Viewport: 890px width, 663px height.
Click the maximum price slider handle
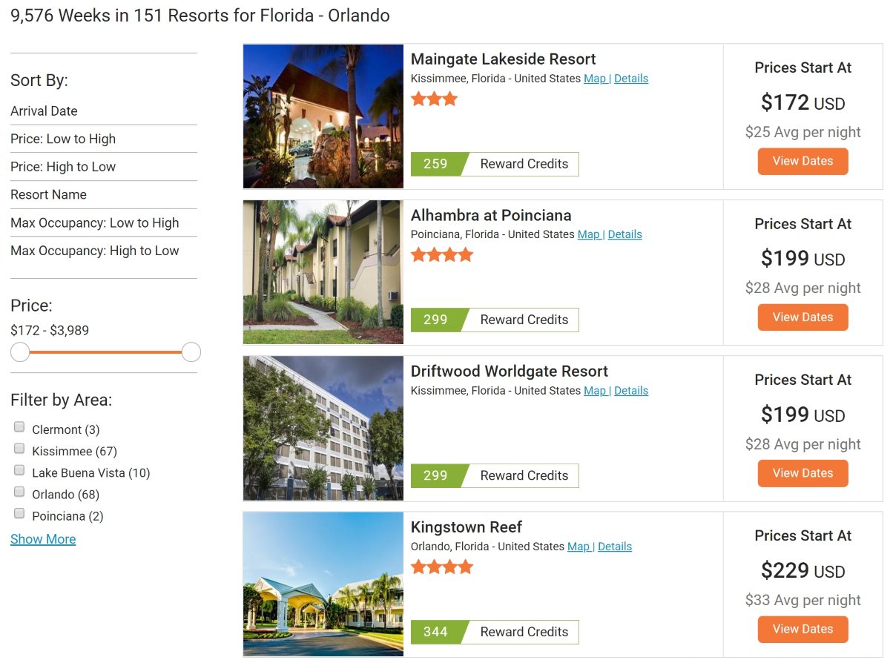coord(191,352)
